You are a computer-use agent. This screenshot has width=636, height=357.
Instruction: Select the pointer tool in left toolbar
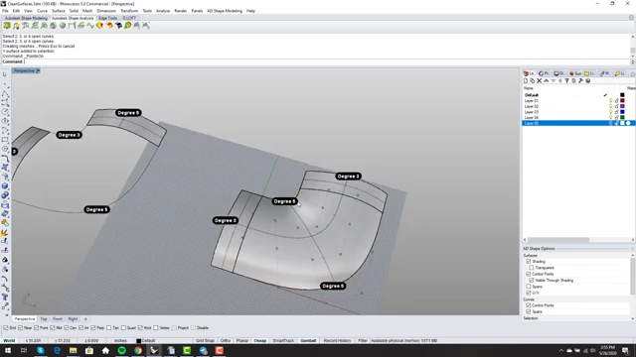tap(5, 75)
